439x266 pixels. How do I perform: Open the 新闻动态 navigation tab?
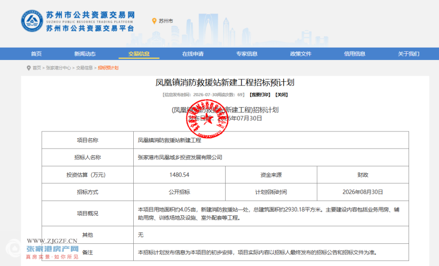pyautogui.click(x=85, y=54)
